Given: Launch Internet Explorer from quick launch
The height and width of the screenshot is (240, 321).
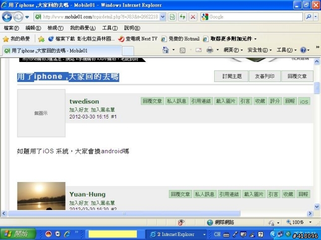Looking at the screenshot, I should tap(67, 234).
